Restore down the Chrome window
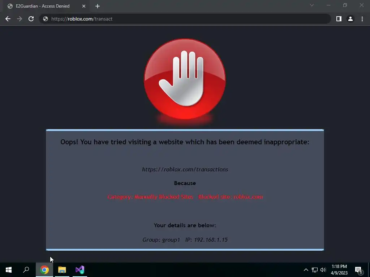The height and width of the screenshot is (277, 370). coord(345,5)
